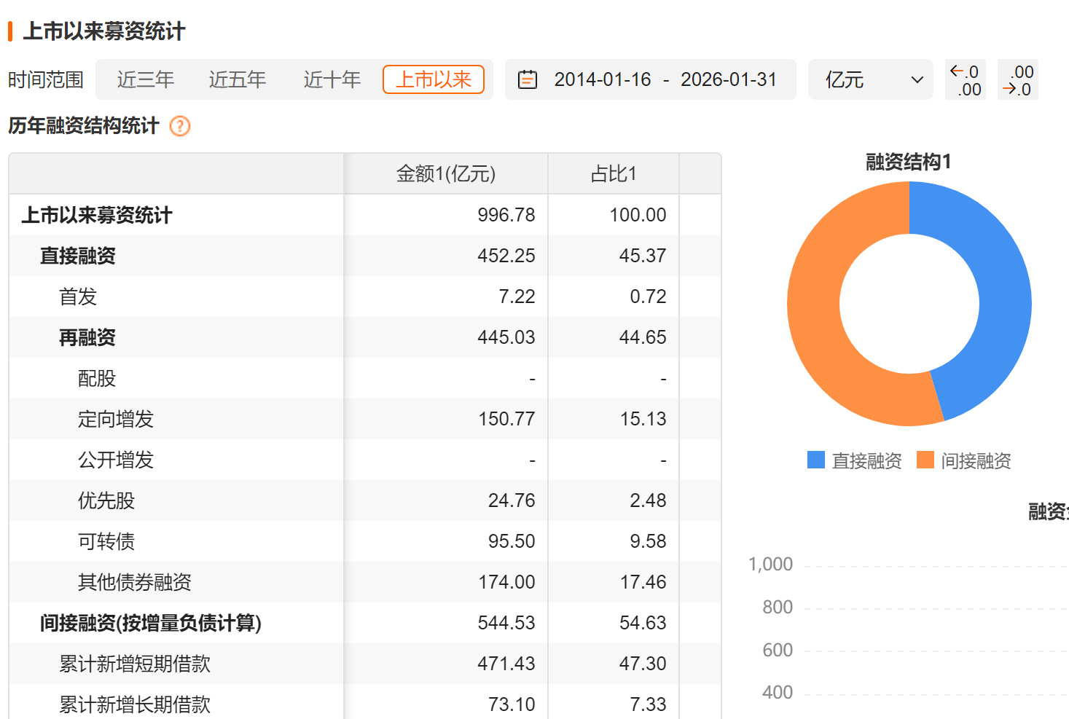
Task: Toggle the 间接融资 legend item
Action: click(964, 460)
